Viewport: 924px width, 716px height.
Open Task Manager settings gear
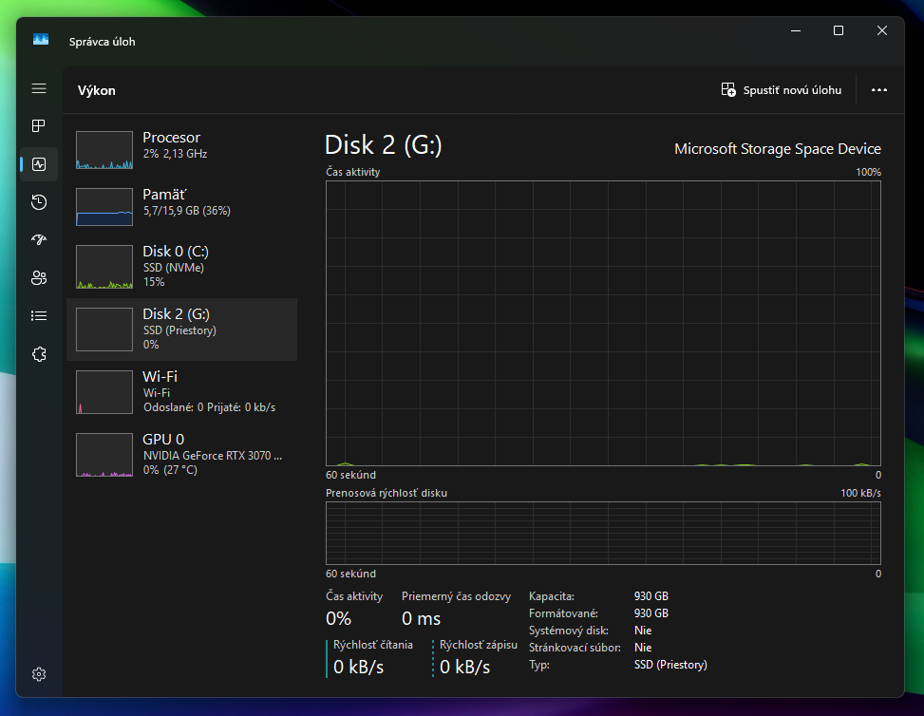click(39, 674)
